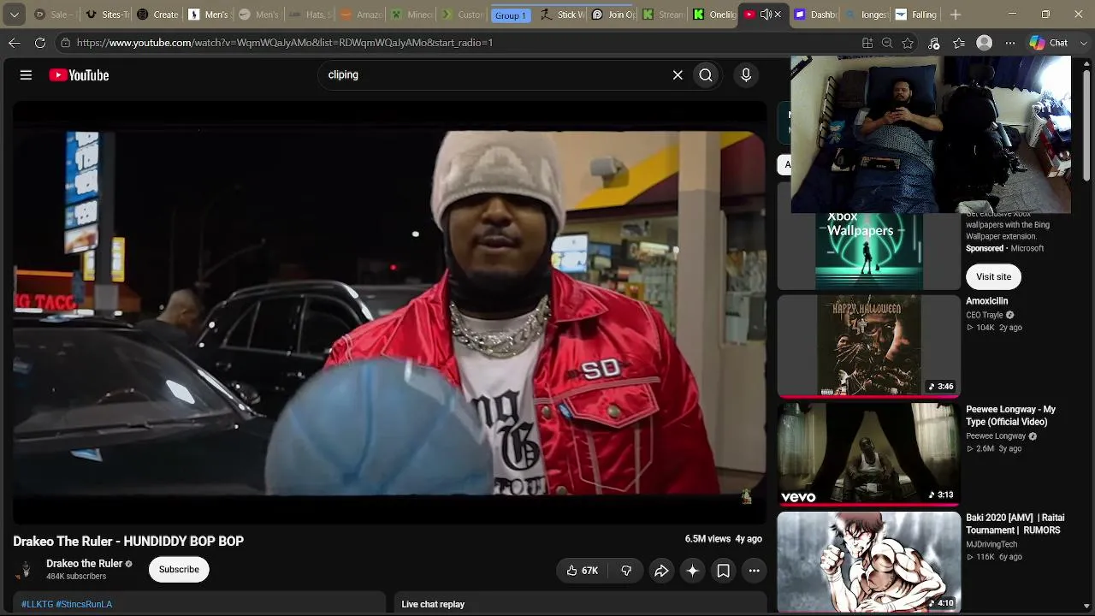1095x616 pixels.
Task: Save the video with the bookmark icon
Action: pos(723,571)
